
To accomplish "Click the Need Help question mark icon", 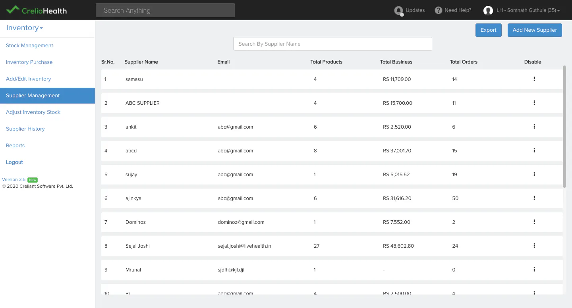I will tap(439, 10).
